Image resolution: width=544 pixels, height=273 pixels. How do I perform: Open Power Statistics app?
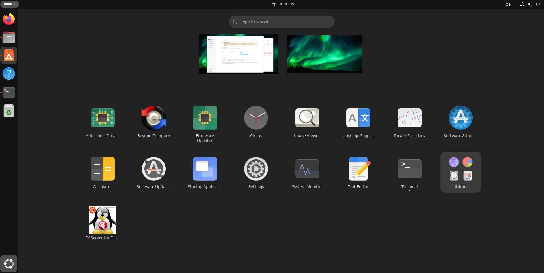tap(409, 118)
